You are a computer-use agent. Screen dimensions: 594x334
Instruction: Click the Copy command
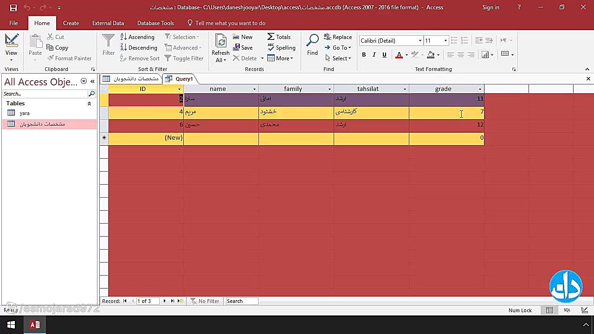click(x=58, y=48)
